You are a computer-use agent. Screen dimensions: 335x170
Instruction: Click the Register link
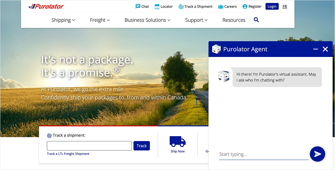click(x=255, y=7)
